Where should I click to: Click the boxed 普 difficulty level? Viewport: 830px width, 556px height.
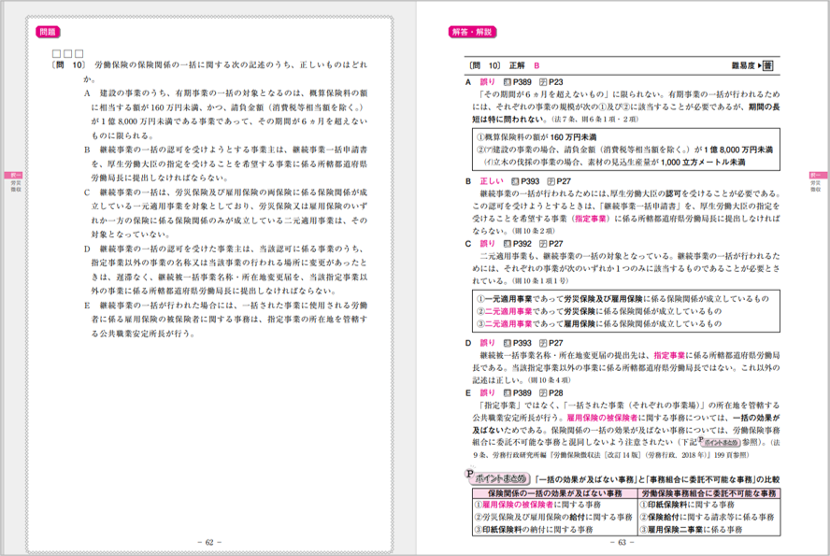767,66
